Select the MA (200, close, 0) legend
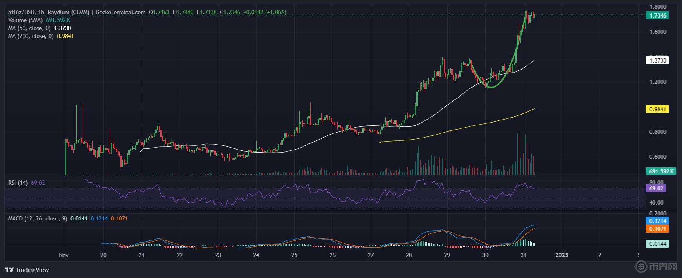The height and width of the screenshot is (278, 682). (x=30, y=36)
